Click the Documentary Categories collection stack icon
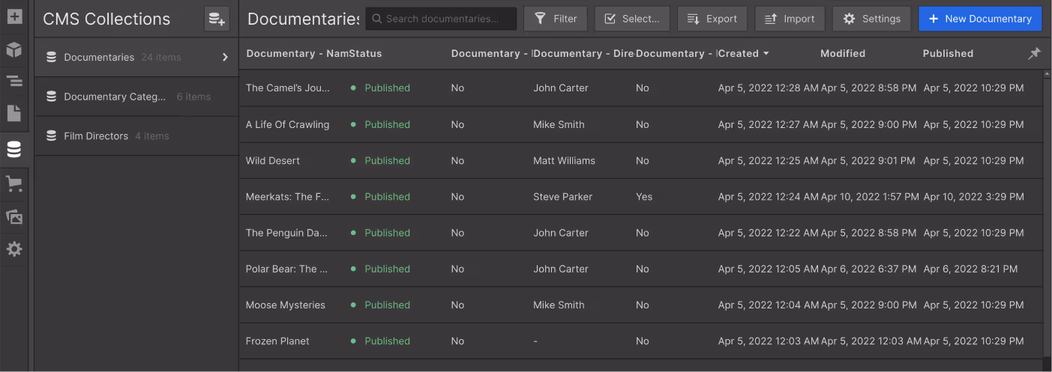The image size is (1052, 372). click(51, 97)
